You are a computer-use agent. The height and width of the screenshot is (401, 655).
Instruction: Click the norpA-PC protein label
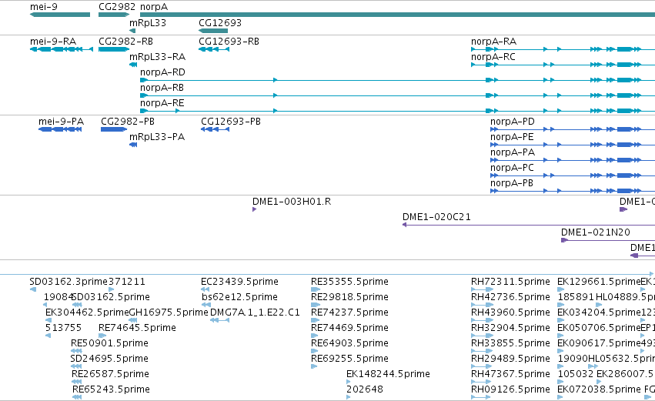coord(512,168)
